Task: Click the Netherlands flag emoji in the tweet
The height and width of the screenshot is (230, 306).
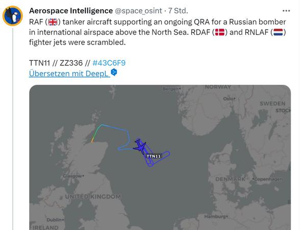Action: click(278, 32)
